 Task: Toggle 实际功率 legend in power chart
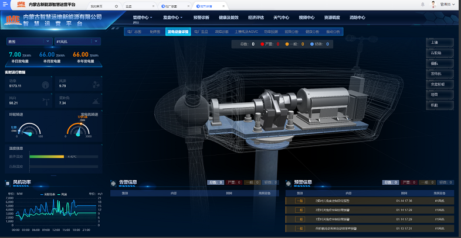tap(49, 194)
